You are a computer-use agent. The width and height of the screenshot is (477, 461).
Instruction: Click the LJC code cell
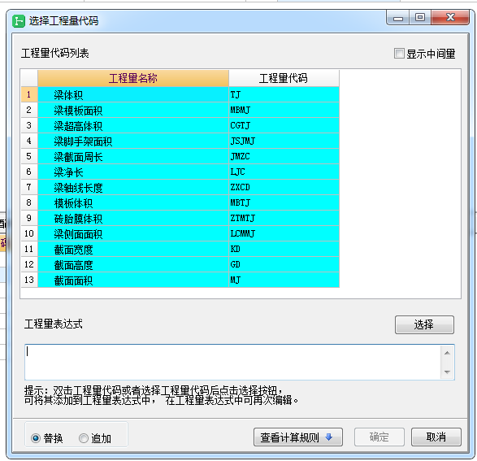[x=284, y=172]
